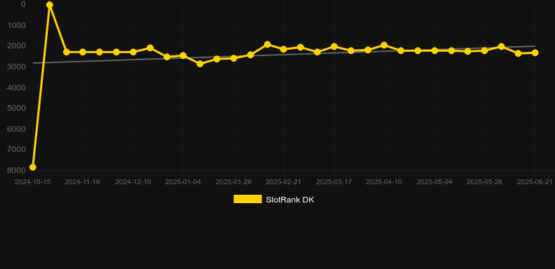Select the data point above 2024-12-10

click(133, 52)
